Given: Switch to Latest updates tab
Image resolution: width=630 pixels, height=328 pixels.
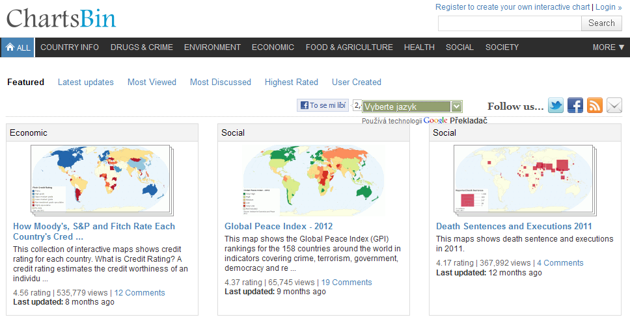Looking at the screenshot, I should 85,82.
